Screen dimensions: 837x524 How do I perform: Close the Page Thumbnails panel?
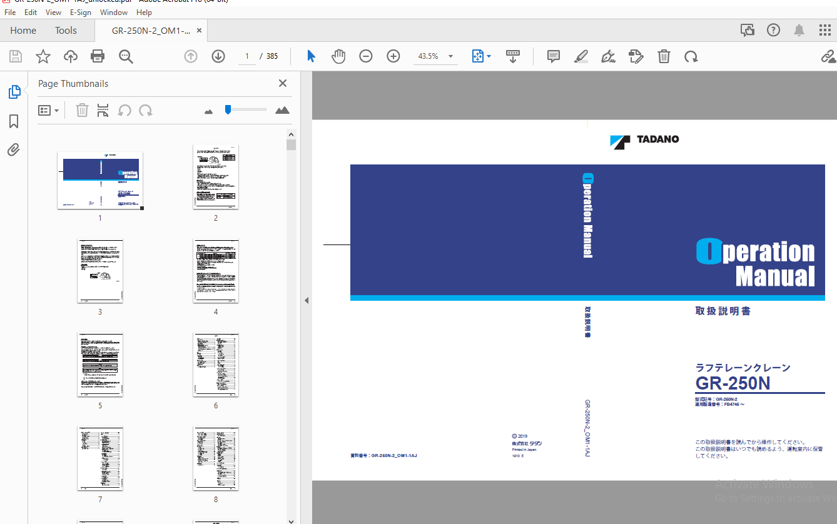[x=283, y=83]
